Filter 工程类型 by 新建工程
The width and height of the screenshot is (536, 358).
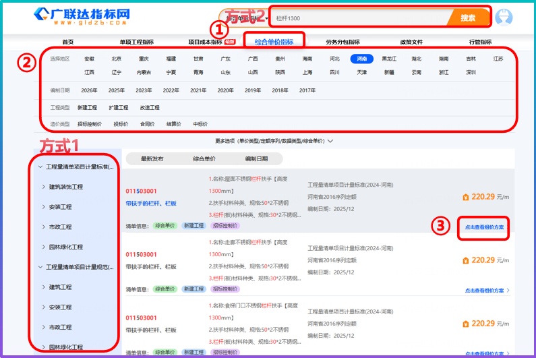click(x=87, y=107)
